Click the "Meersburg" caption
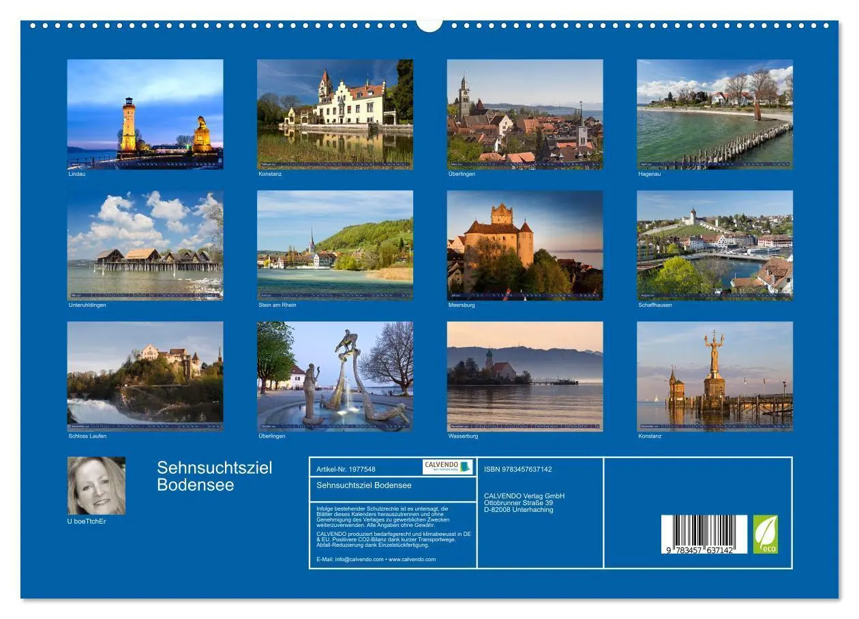 [462, 305]
